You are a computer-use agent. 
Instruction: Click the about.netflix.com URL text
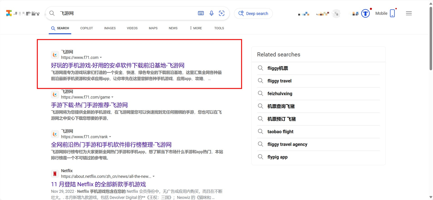pos(106,176)
